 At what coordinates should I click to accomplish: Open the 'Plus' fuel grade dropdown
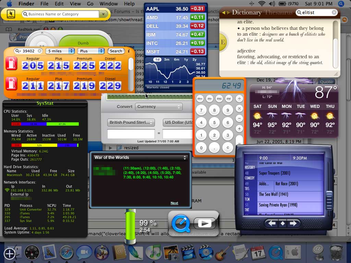[90, 51]
